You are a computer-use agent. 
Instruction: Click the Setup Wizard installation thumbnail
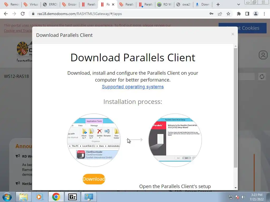pos(175,140)
